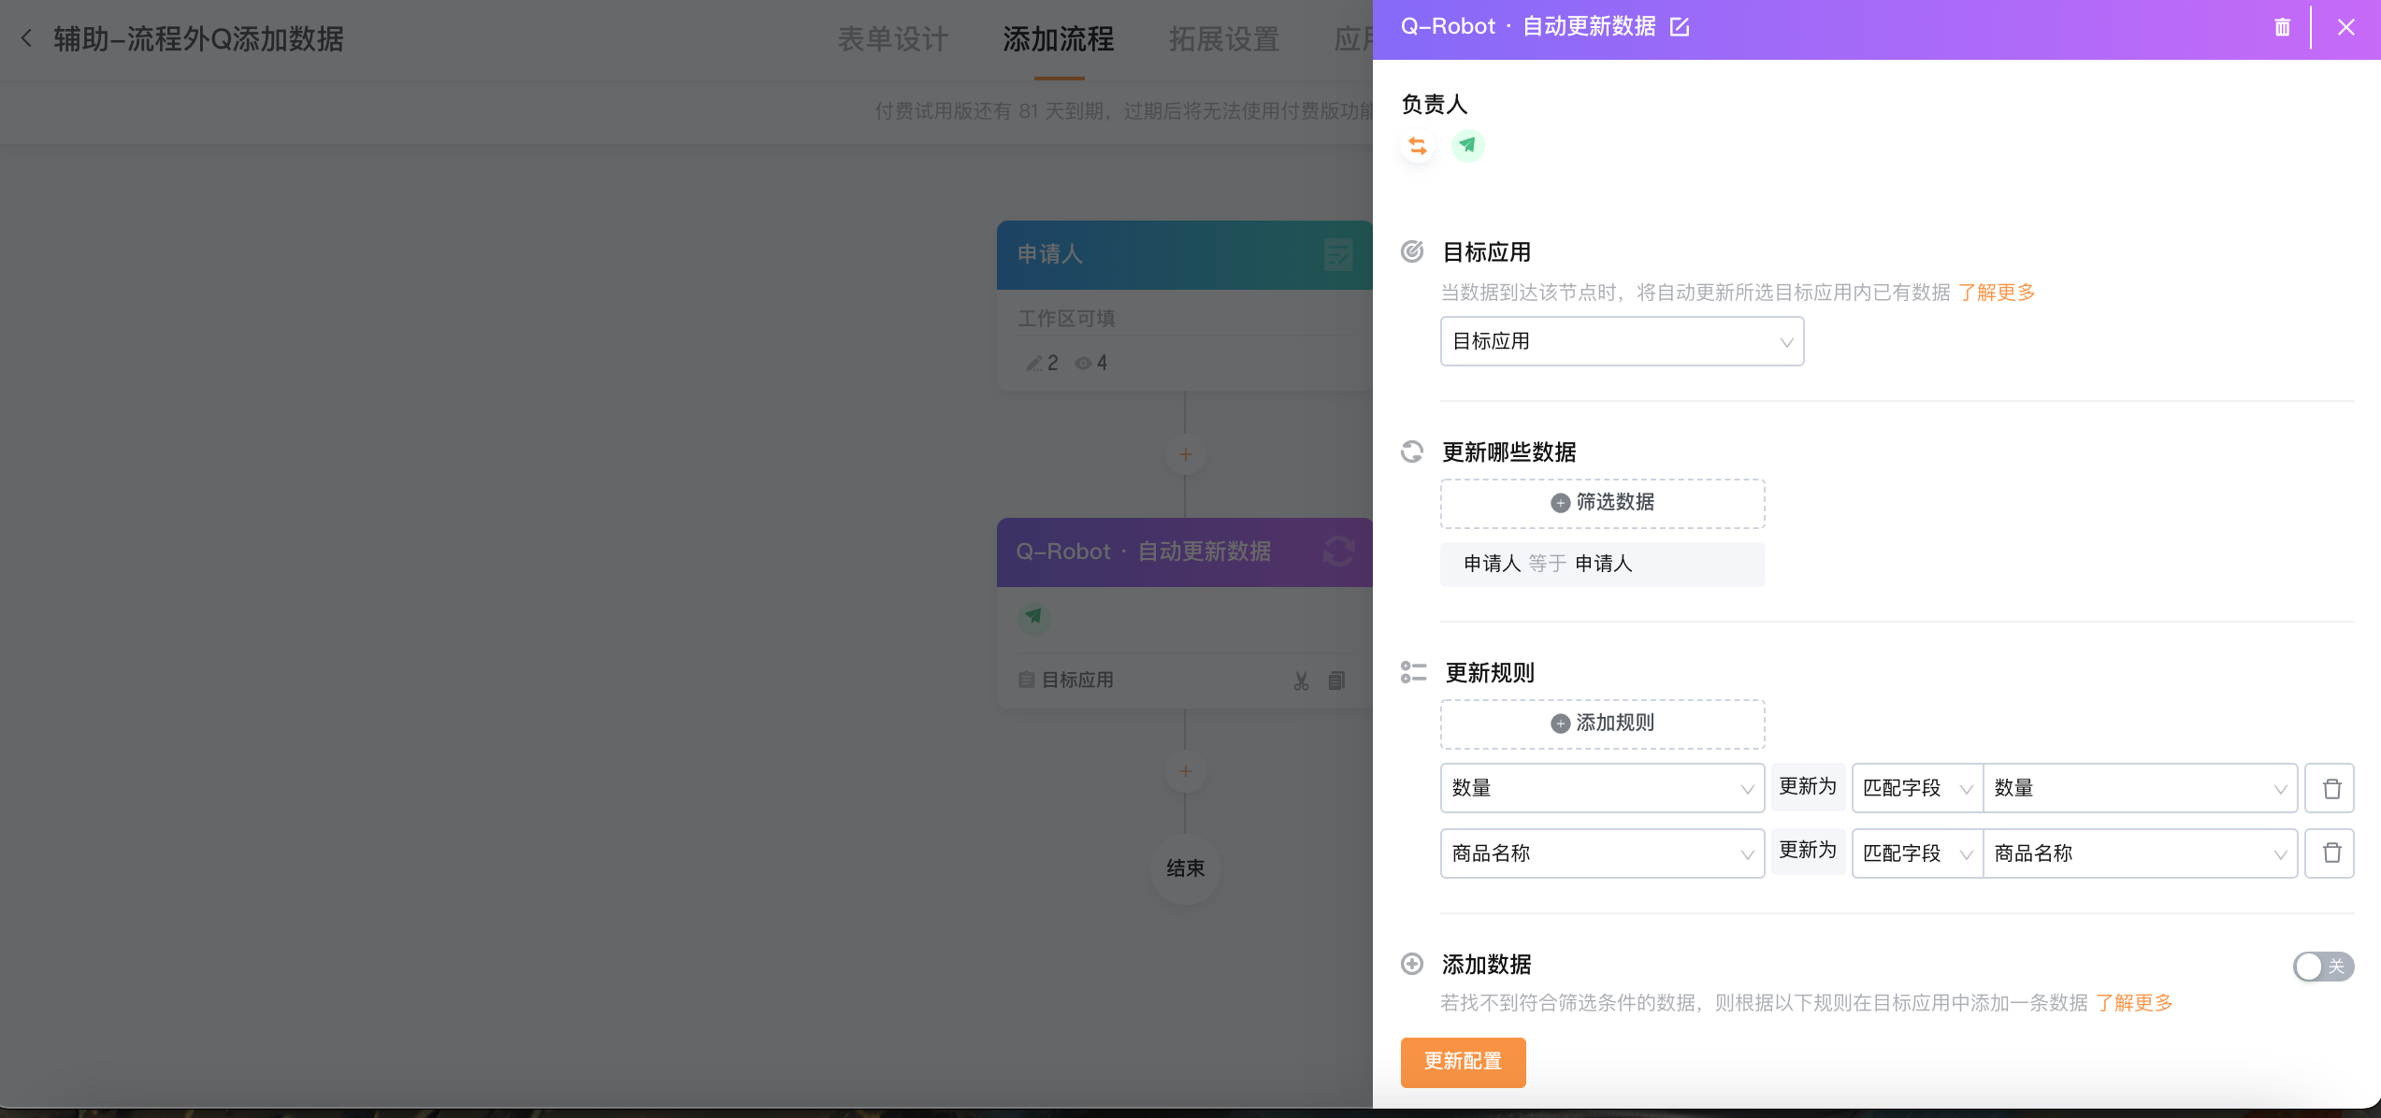Viewport: 2381px width, 1118px height.
Task: Click the 工作区可填 text in 申请人 node
Action: point(1066,319)
